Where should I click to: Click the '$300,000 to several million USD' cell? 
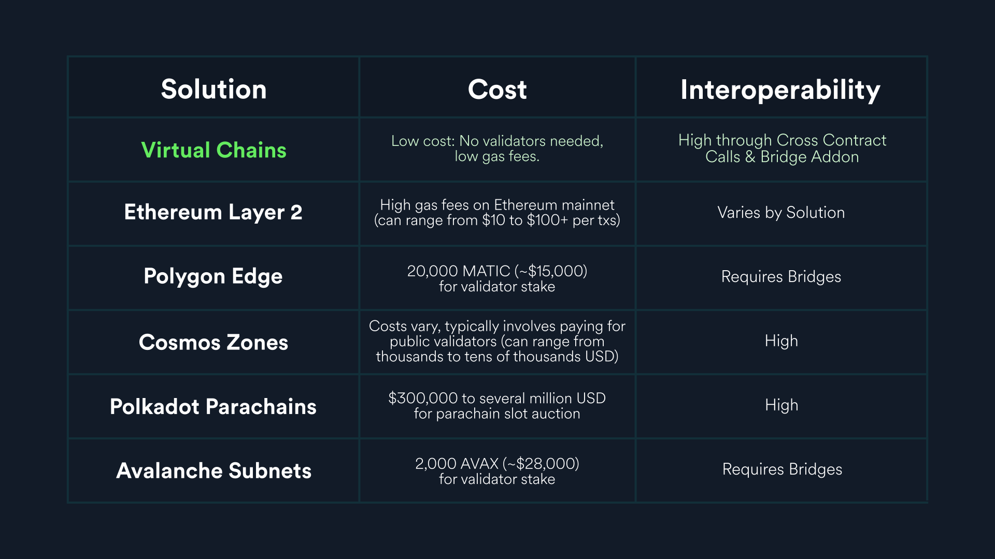click(x=497, y=406)
